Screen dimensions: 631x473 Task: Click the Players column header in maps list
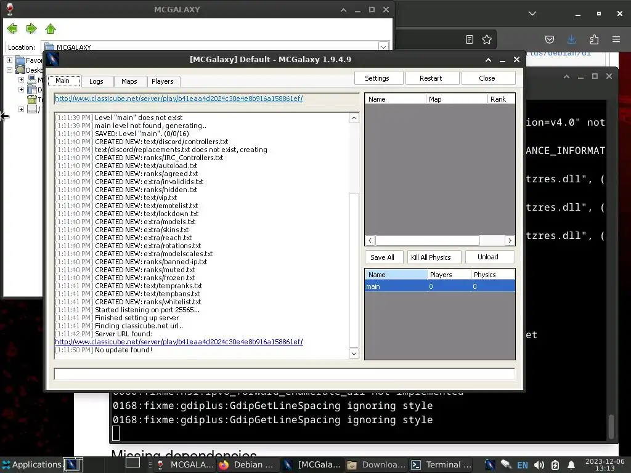click(x=449, y=275)
